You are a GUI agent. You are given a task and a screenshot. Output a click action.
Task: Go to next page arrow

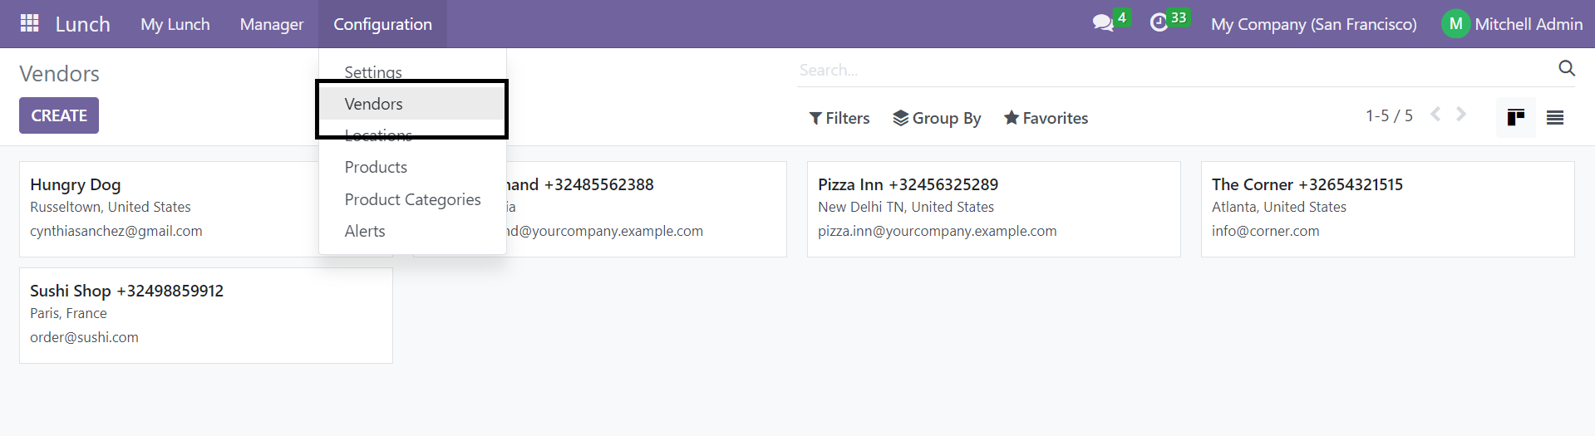coord(1461,115)
